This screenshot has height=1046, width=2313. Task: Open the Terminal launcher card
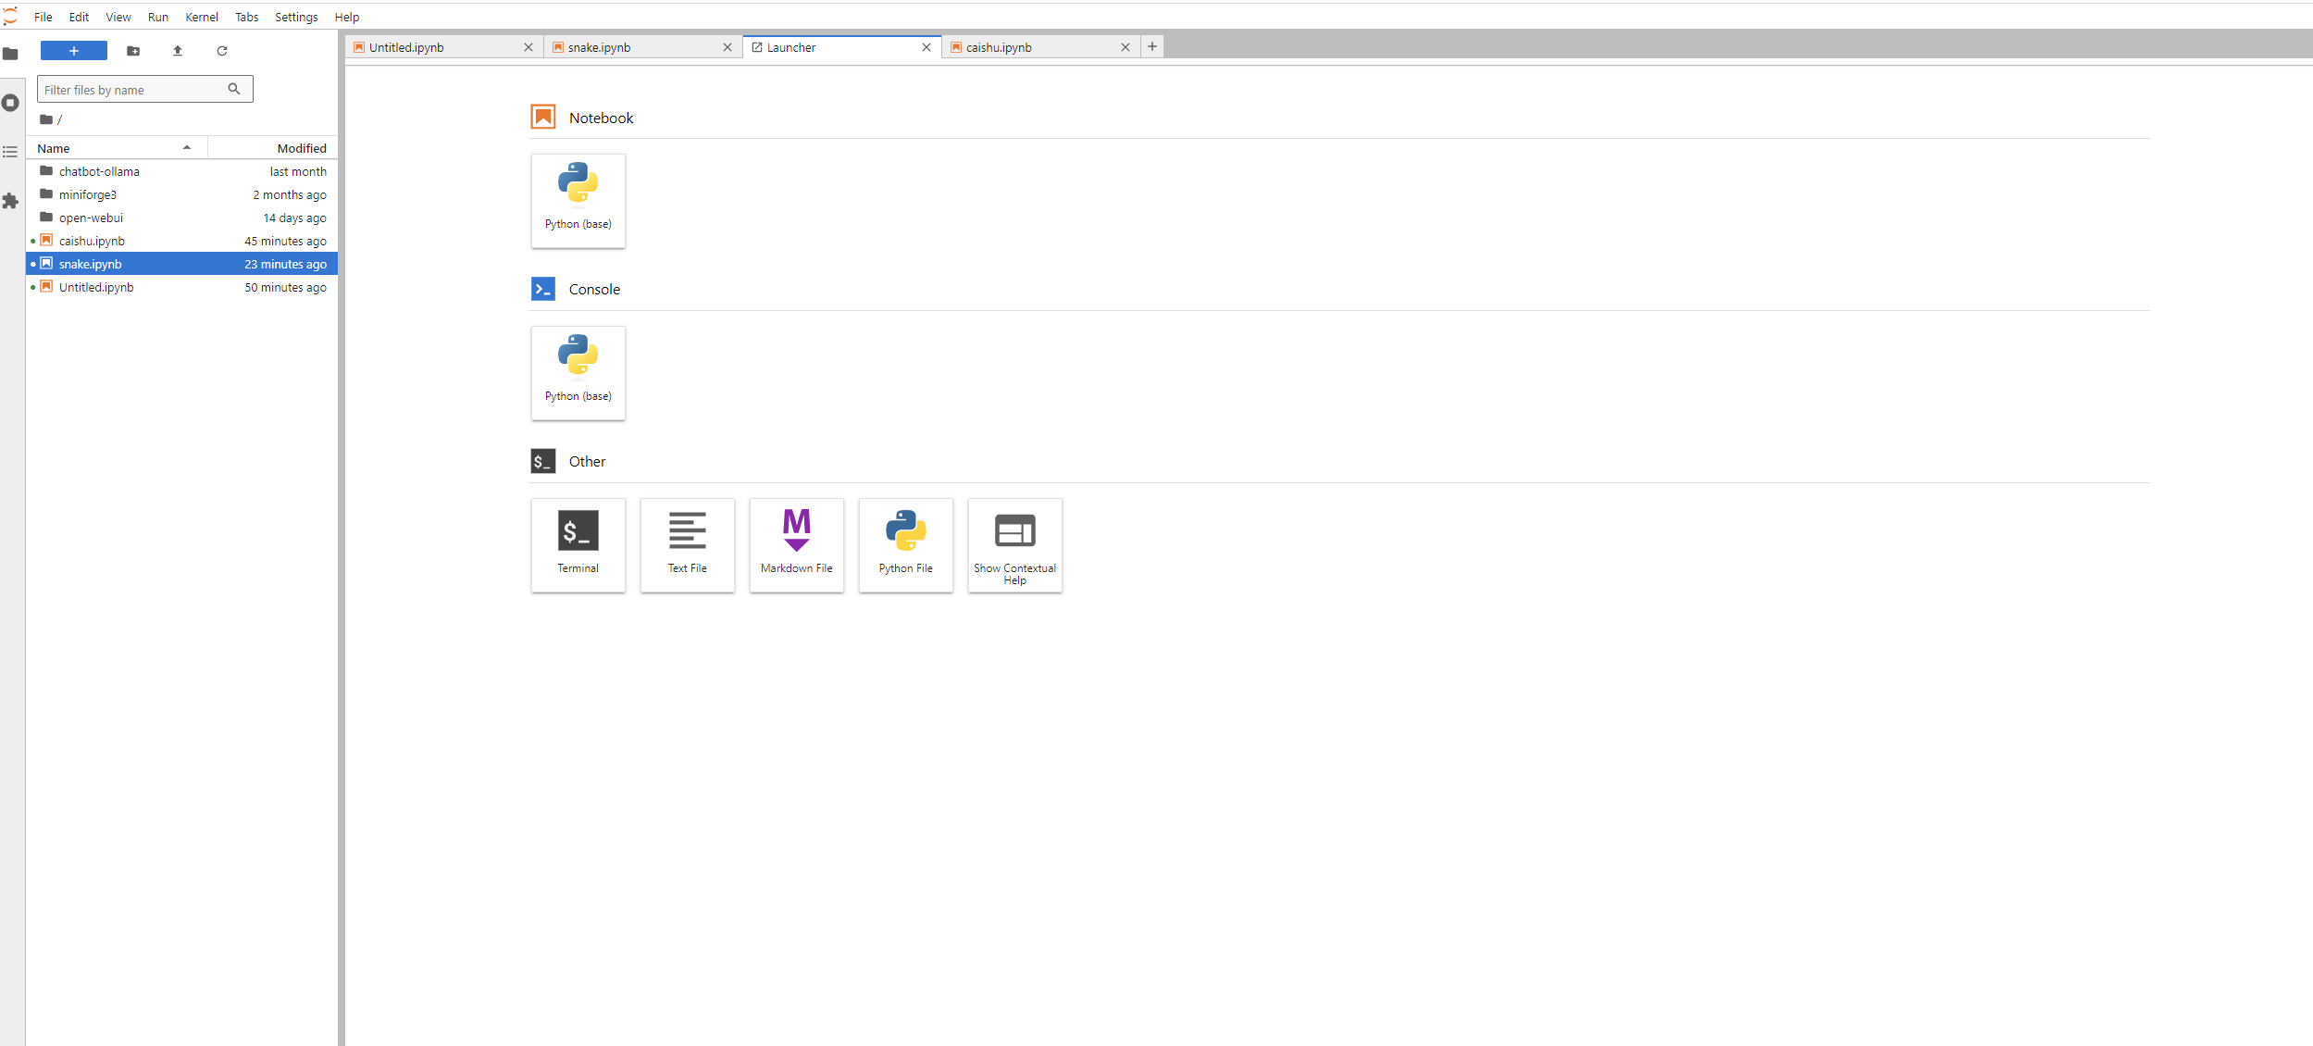tap(578, 544)
